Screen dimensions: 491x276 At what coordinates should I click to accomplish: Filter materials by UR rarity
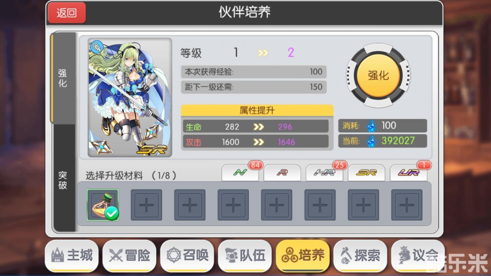click(x=408, y=173)
